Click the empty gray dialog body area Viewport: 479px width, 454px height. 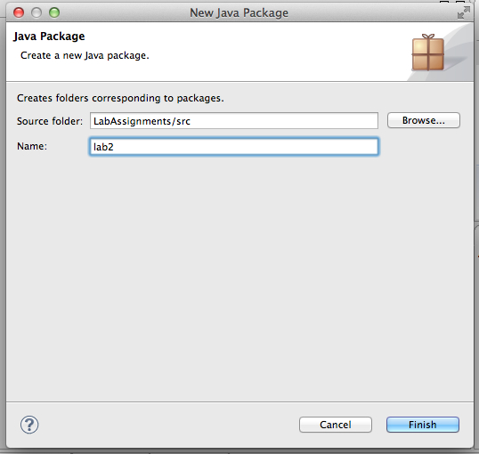(239, 275)
